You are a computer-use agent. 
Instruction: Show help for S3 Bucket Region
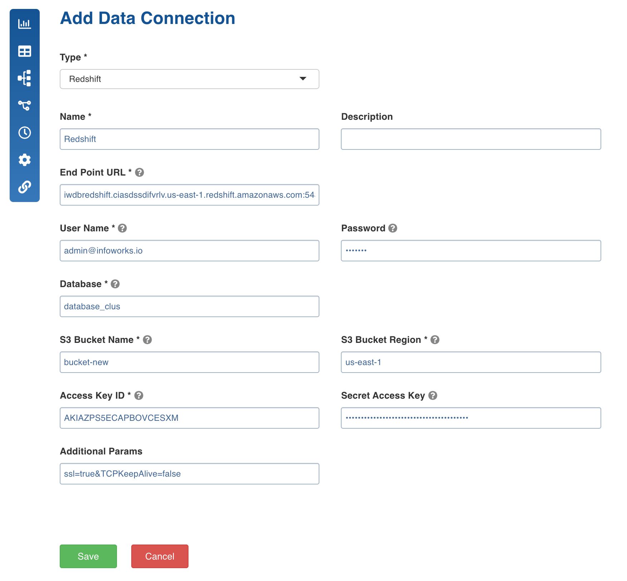click(x=435, y=340)
